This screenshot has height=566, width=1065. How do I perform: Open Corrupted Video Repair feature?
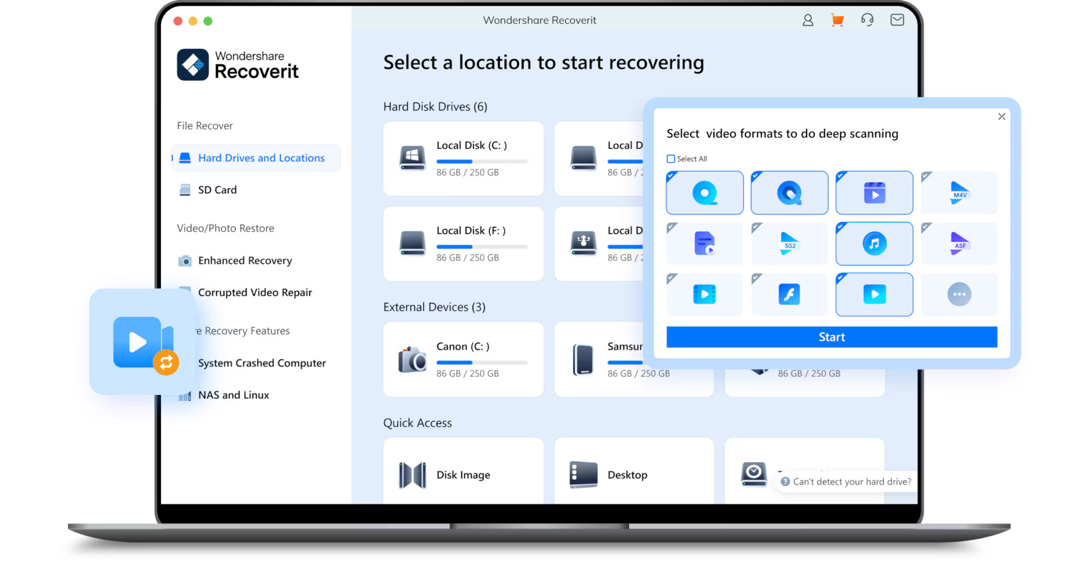click(x=255, y=292)
